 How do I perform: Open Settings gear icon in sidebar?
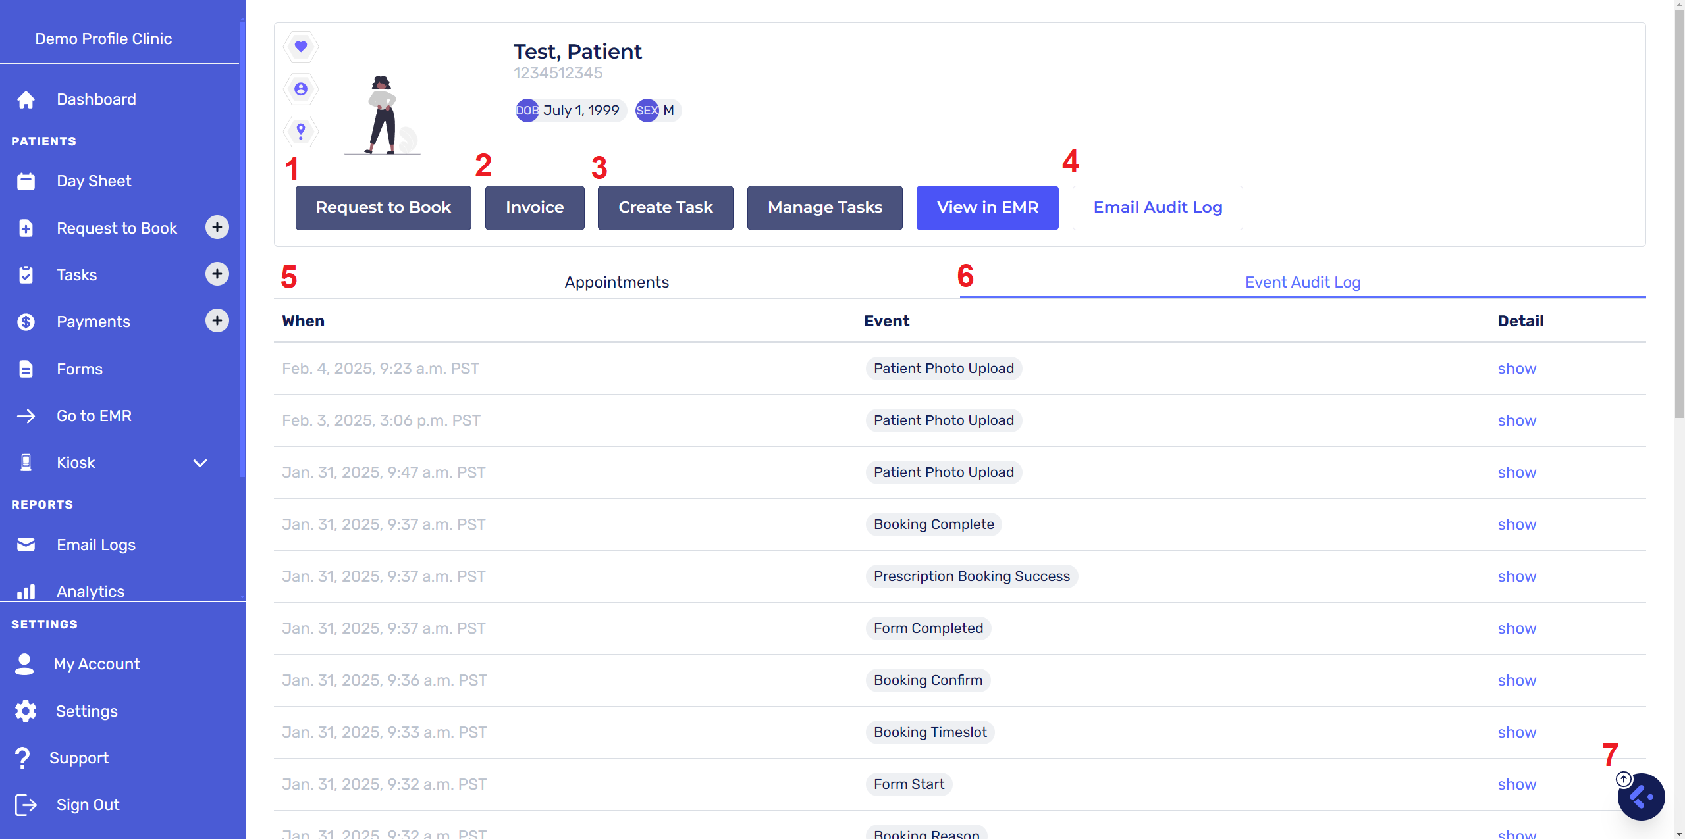(26, 711)
